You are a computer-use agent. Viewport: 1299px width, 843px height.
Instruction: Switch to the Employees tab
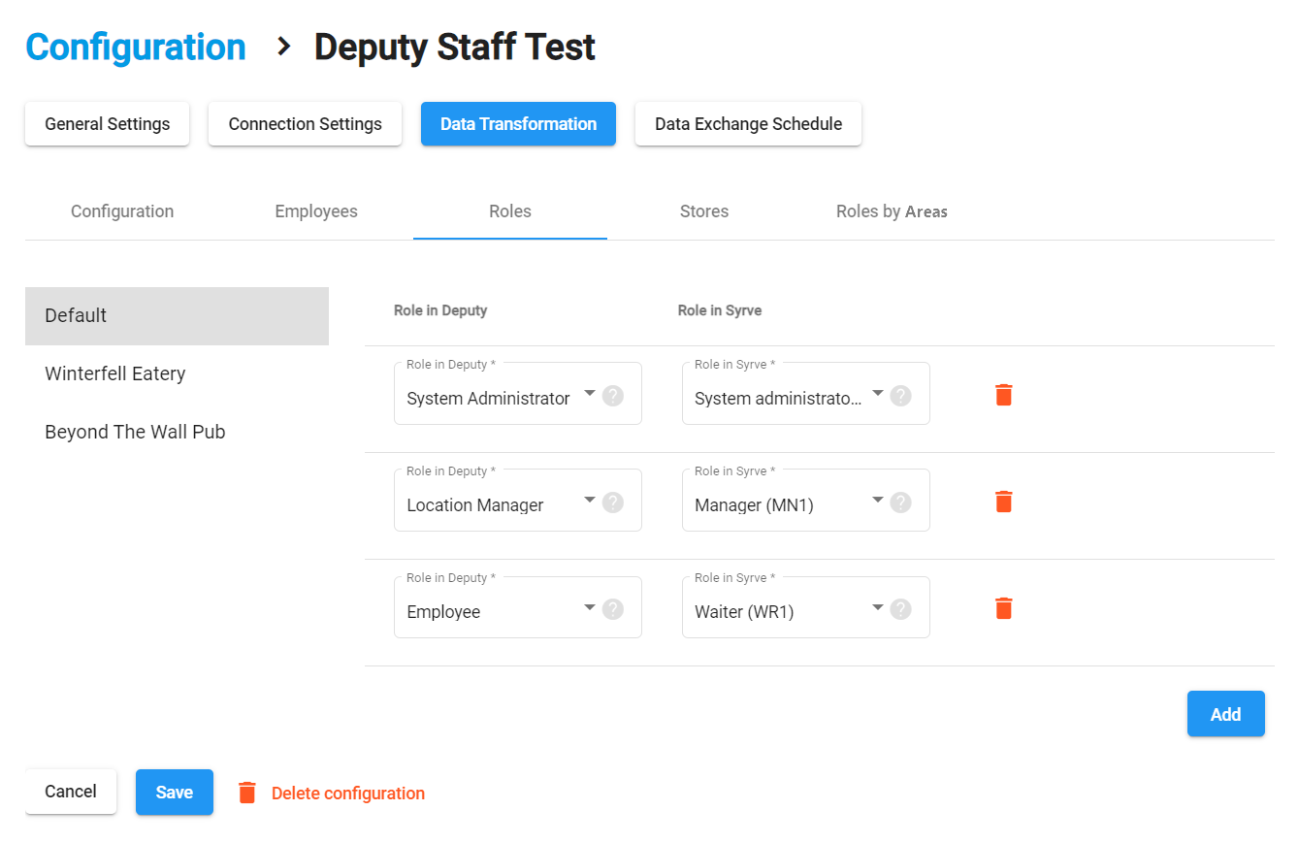[316, 211]
